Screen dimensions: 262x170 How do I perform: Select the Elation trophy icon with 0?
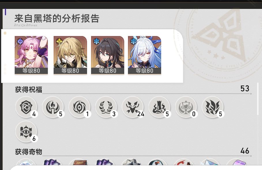click(x=186, y=107)
